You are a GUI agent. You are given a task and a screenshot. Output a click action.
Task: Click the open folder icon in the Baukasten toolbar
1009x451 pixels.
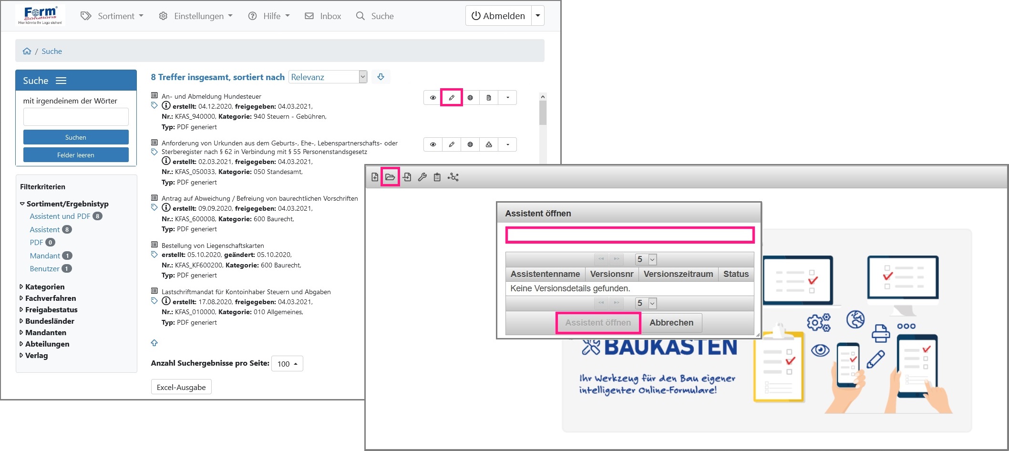[x=390, y=177]
